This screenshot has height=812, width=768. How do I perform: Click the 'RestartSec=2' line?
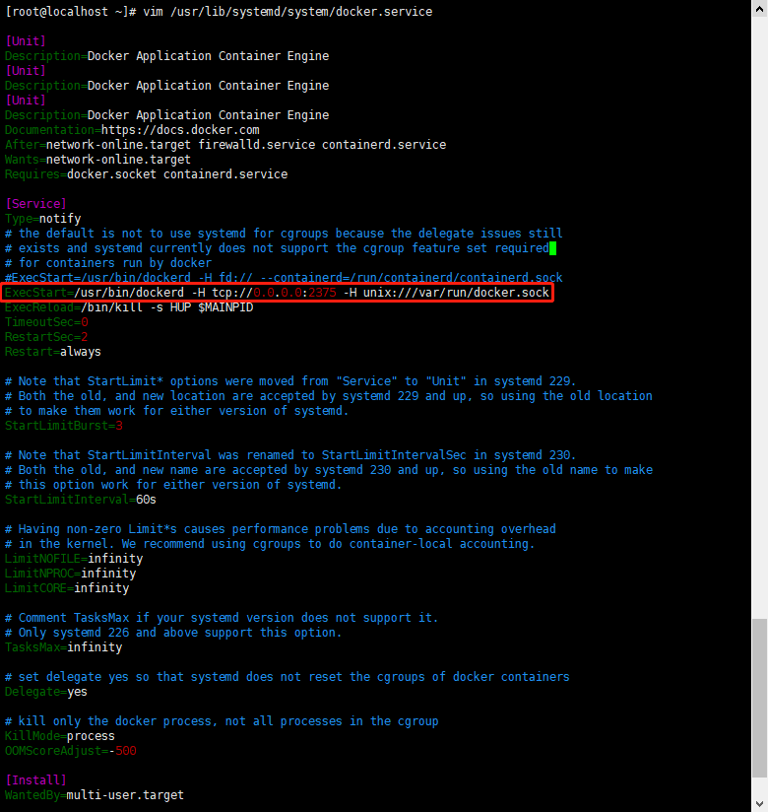46,337
